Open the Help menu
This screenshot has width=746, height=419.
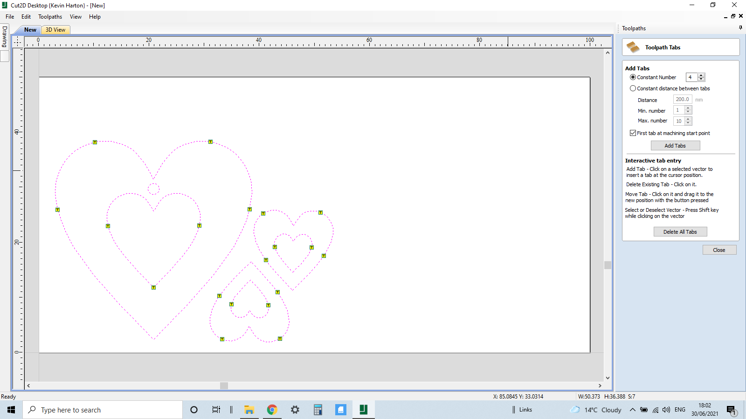pos(95,17)
